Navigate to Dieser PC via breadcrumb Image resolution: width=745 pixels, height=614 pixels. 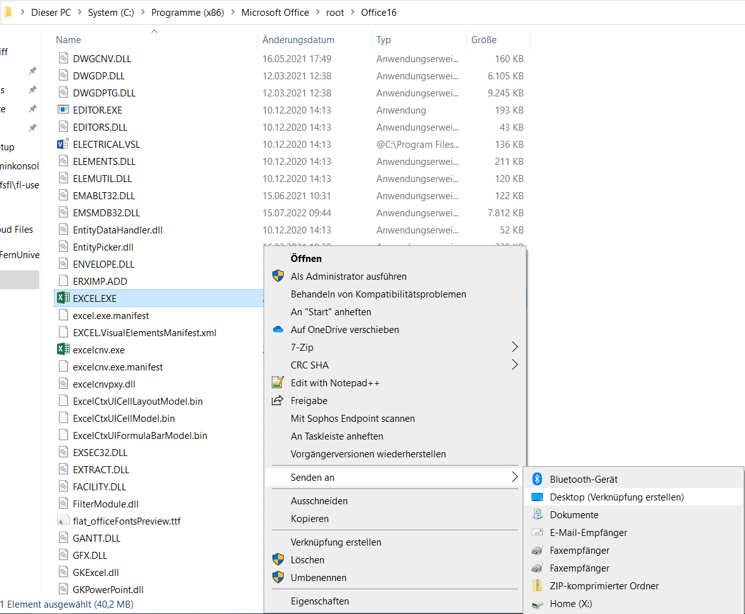point(51,12)
